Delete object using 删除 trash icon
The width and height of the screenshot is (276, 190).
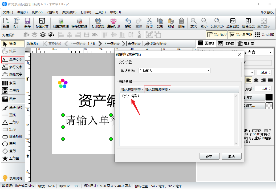181,23
